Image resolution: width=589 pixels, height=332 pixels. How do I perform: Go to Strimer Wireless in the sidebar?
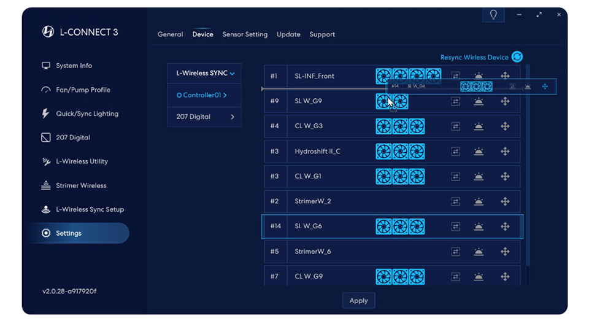(x=81, y=185)
